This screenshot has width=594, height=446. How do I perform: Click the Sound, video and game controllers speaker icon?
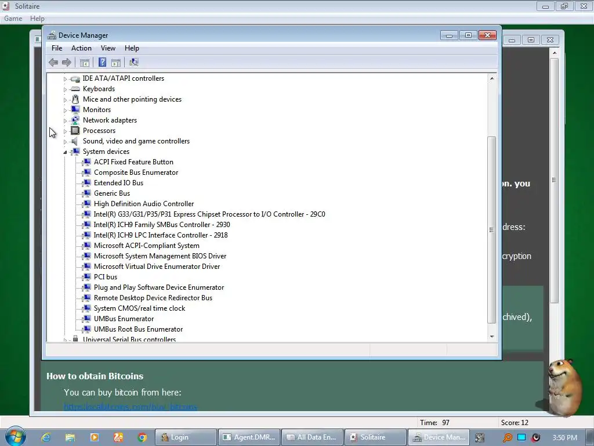click(75, 141)
